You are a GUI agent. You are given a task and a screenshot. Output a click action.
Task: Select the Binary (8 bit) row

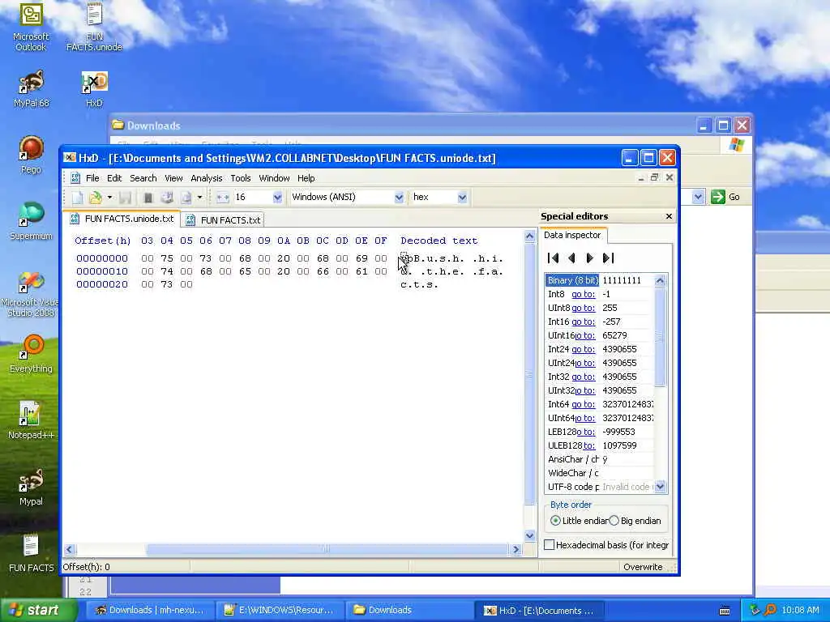(600, 280)
